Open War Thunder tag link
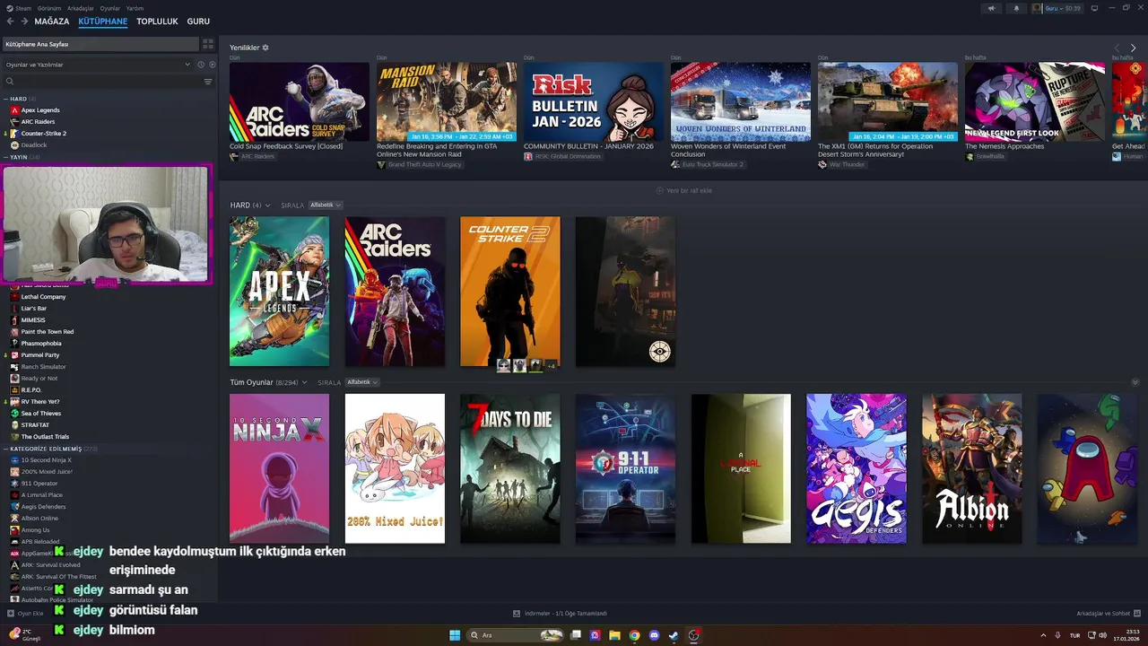1148x646 pixels. [840, 164]
